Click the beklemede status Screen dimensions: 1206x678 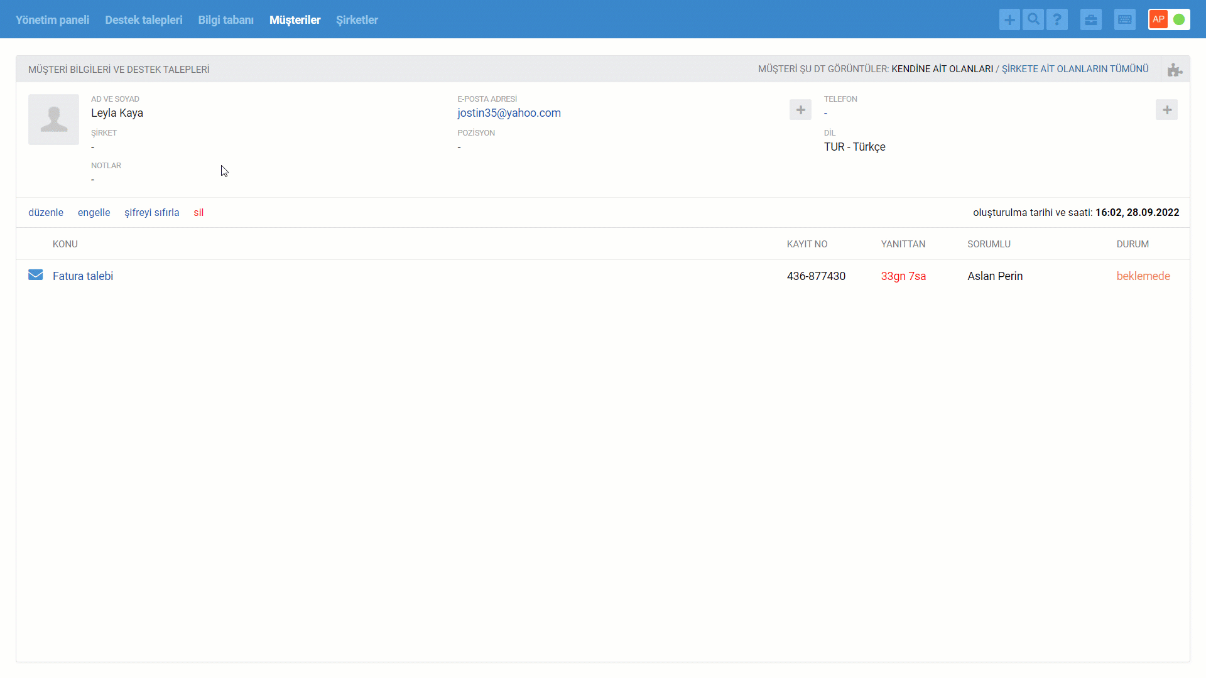(x=1143, y=276)
